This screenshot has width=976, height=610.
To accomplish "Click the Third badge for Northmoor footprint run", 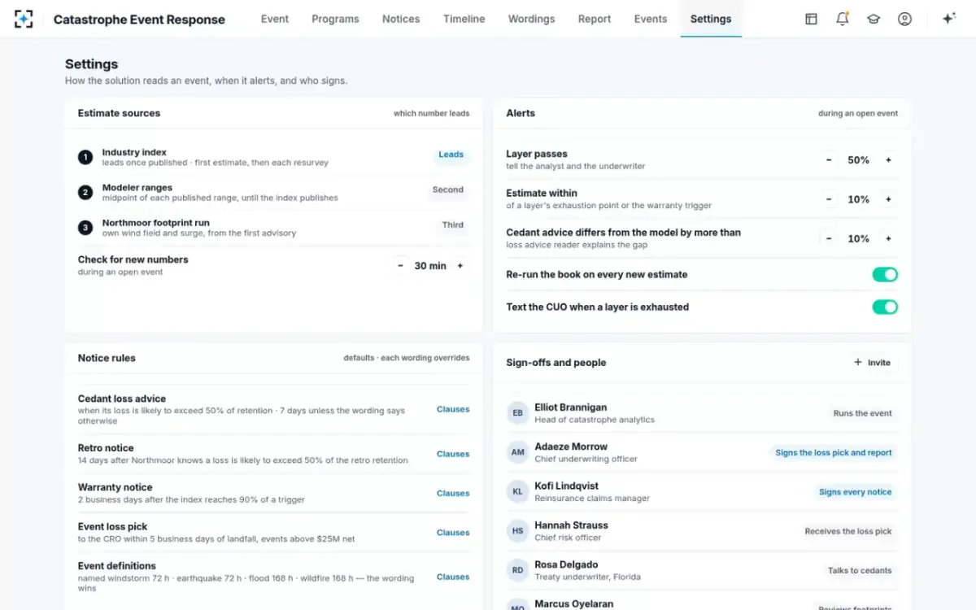I will coord(453,225).
